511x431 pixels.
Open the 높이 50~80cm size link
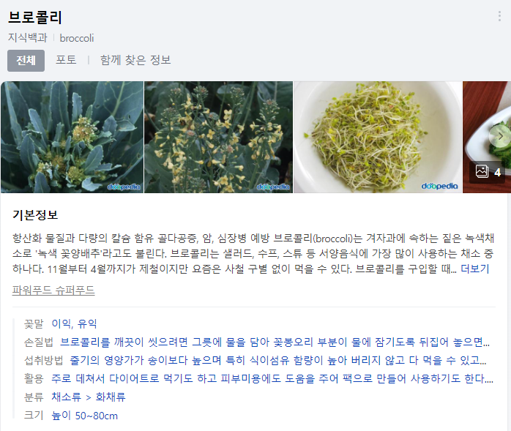[x=85, y=416]
